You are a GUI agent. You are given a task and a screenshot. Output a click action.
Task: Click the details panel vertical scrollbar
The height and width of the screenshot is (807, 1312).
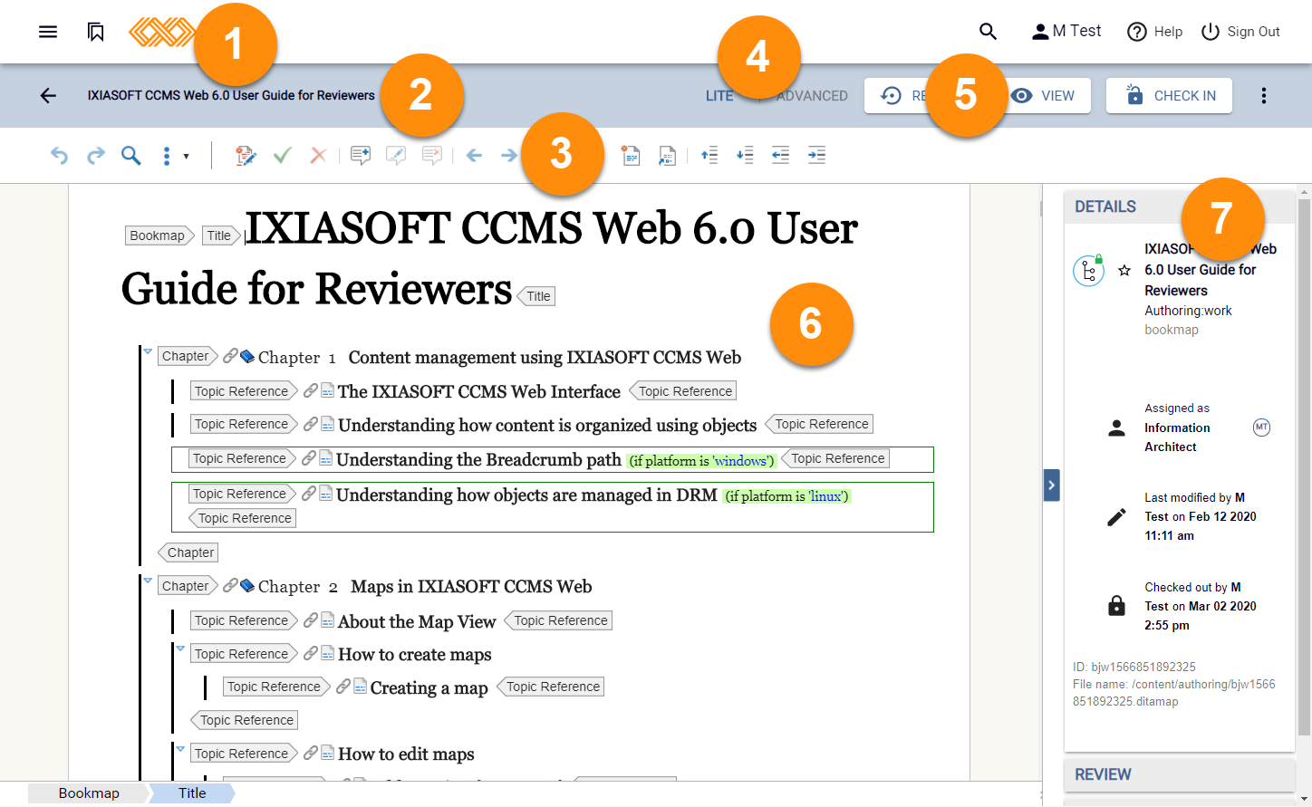pos(1304,466)
